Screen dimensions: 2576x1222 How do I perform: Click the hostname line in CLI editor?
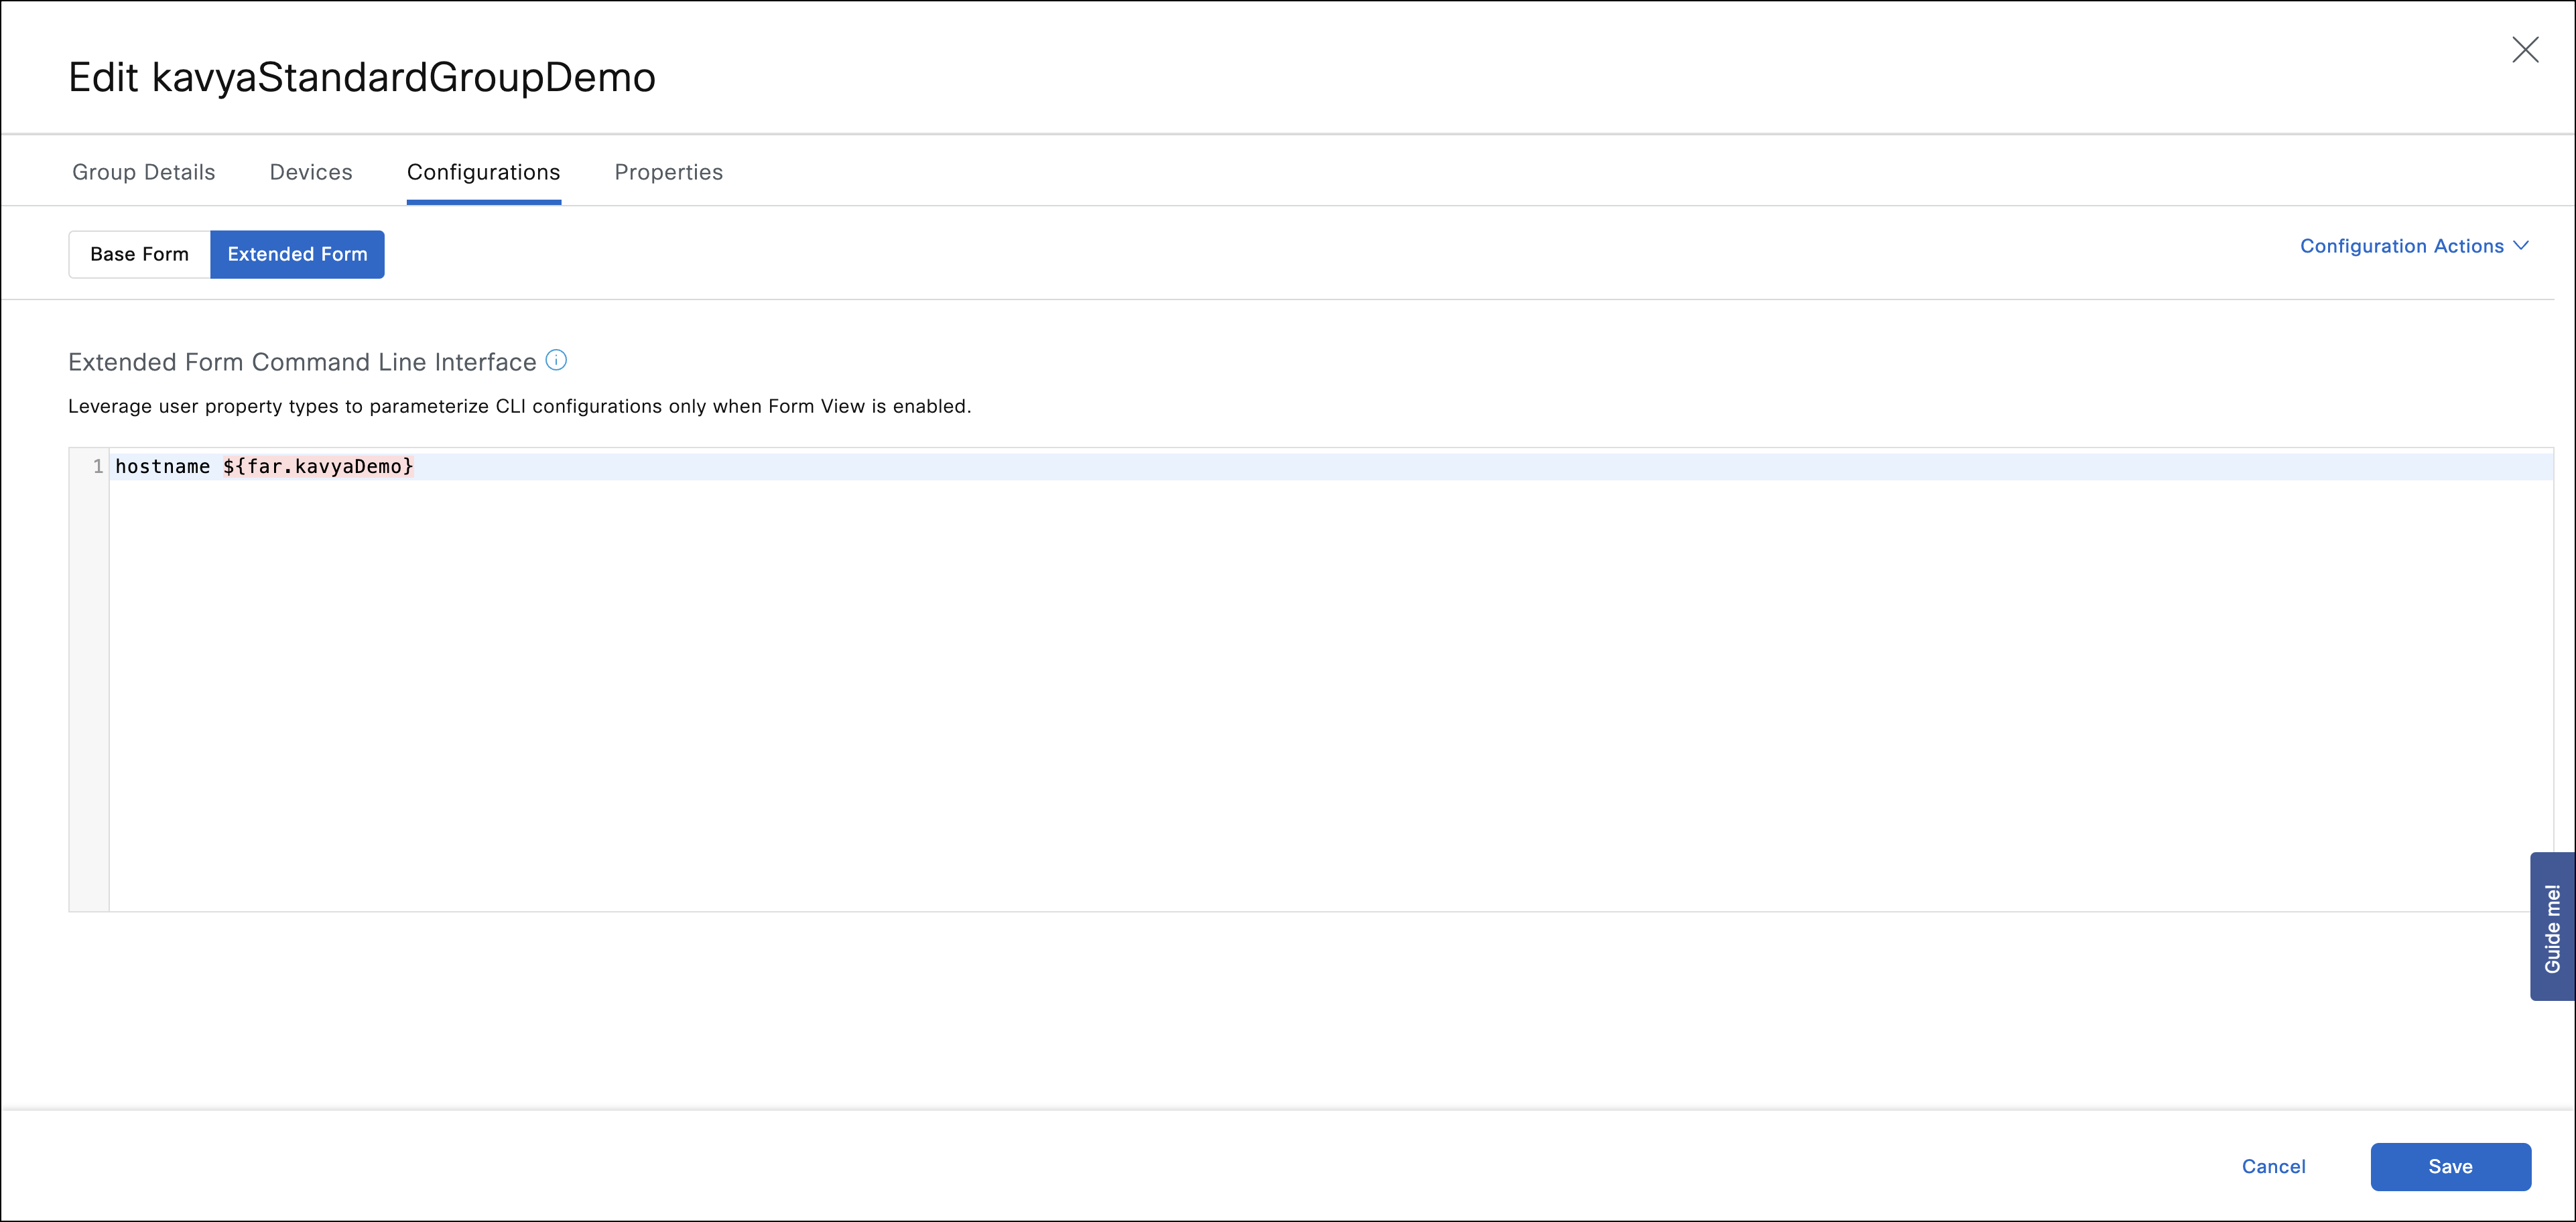1330,467
